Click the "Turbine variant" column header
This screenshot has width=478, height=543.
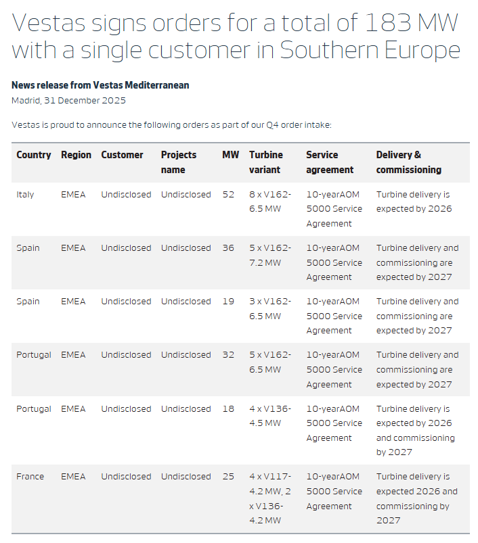(x=266, y=162)
